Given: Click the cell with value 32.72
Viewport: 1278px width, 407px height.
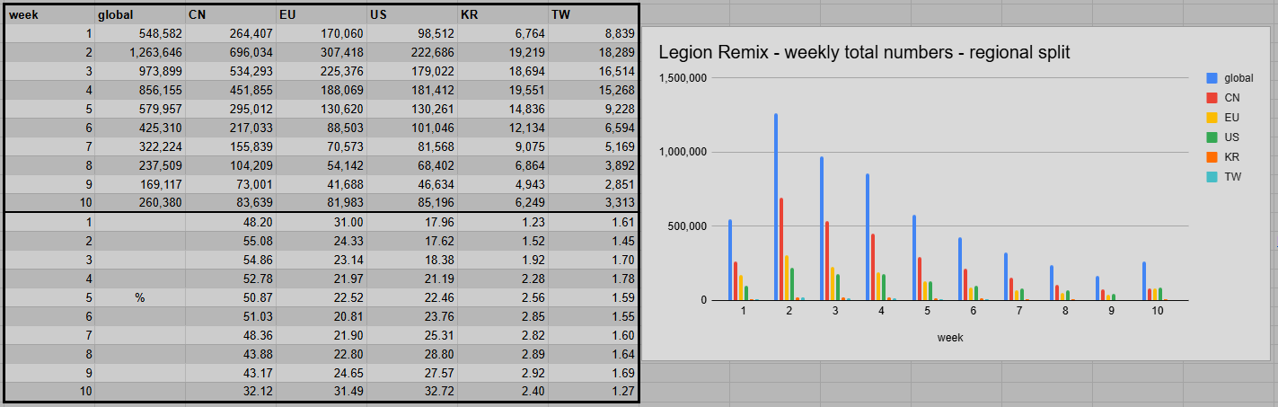Looking at the screenshot, I should click(x=411, y=392).
